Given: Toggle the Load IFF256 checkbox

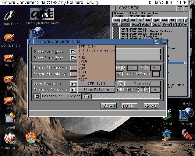Looking at the screenshot, I should 156,74.
